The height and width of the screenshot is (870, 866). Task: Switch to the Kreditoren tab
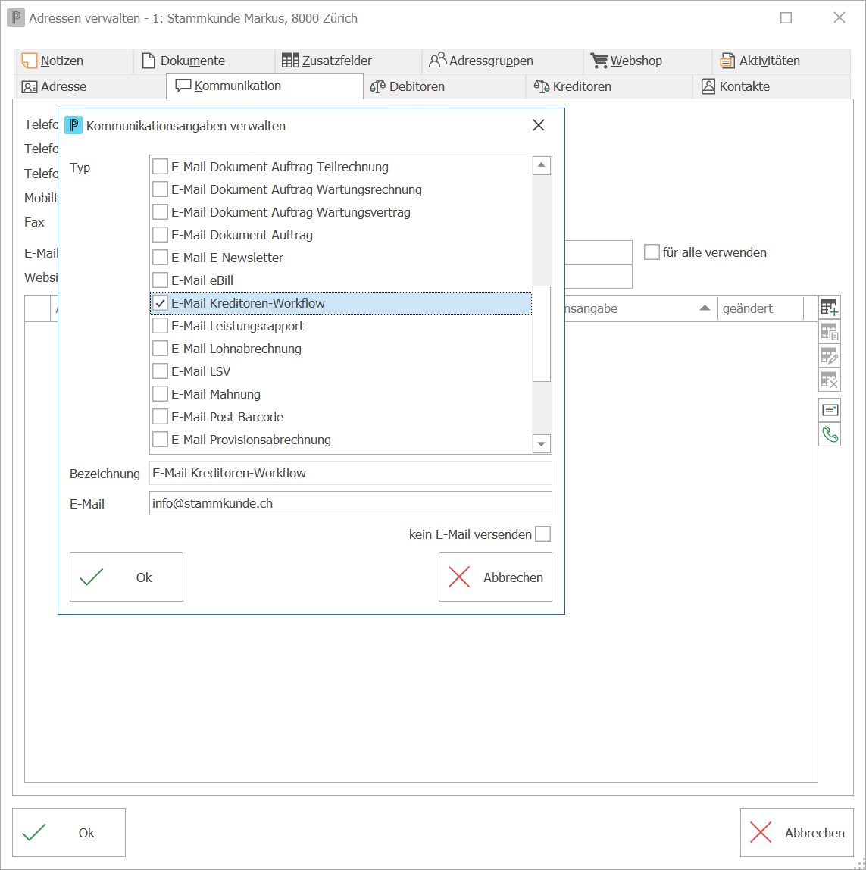click(609, 86)
